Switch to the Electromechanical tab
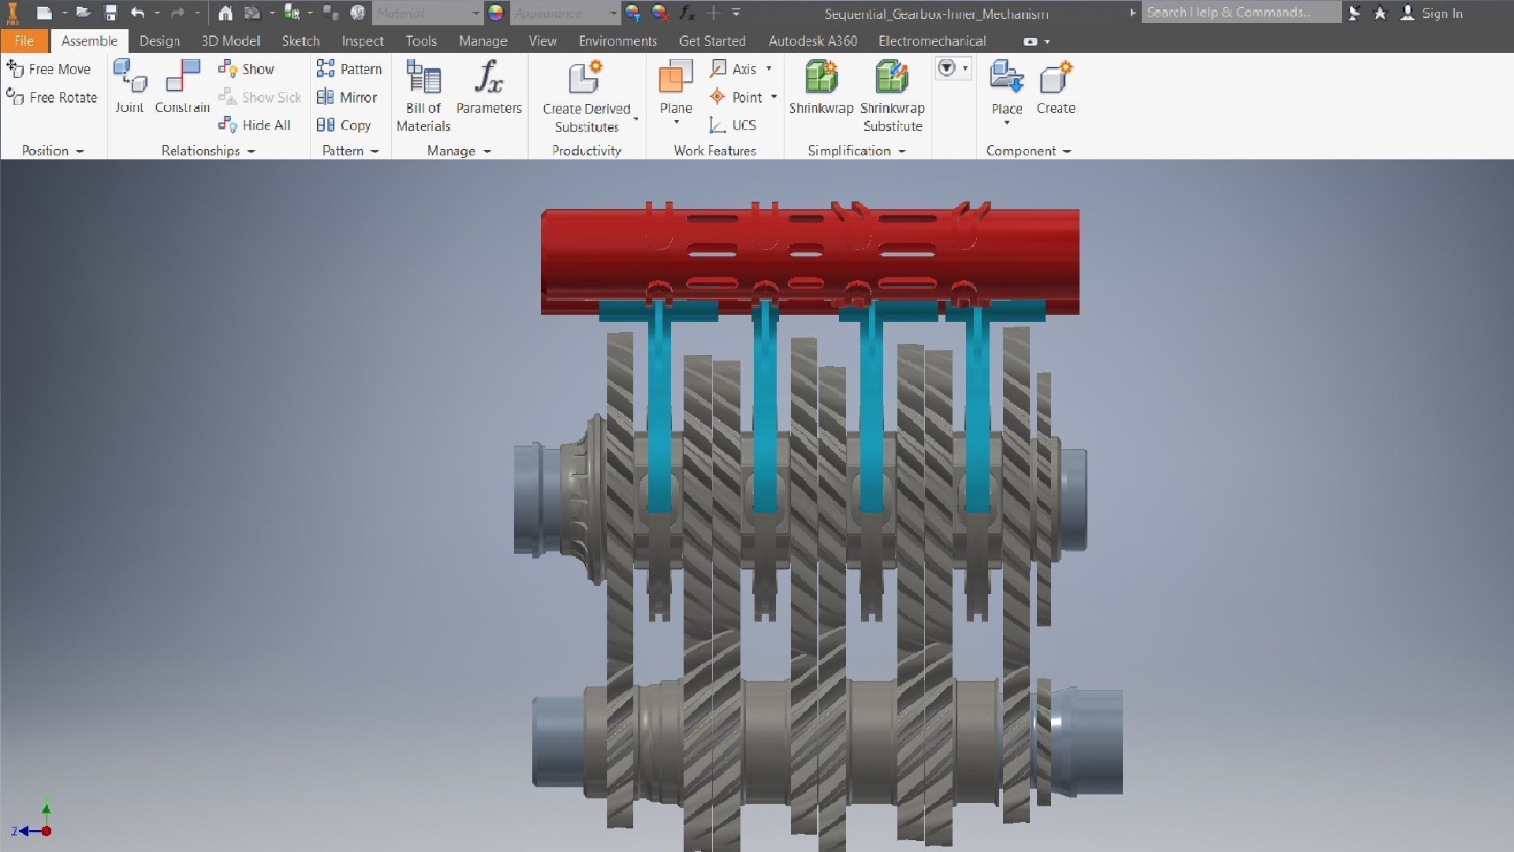The width and height of the screenshot is (1514, 852). click(x=932, y=41)
